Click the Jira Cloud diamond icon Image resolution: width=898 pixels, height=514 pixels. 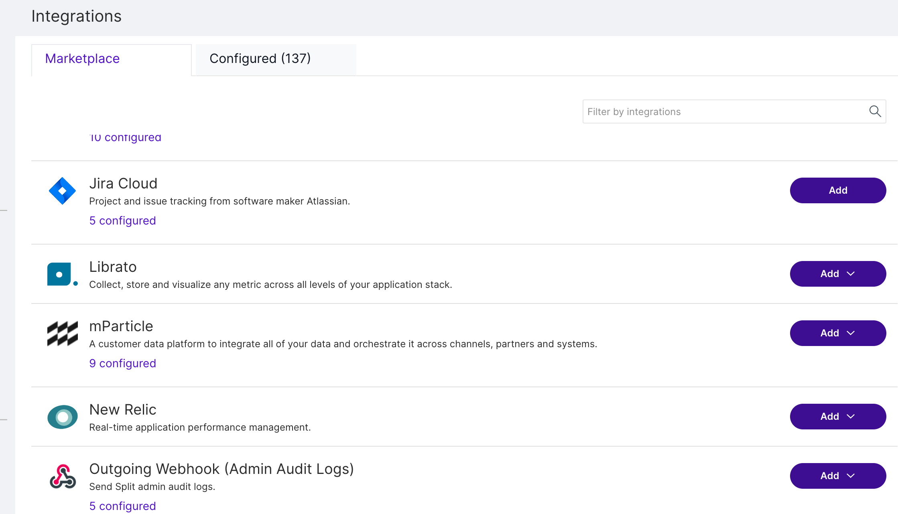pyautogui.click(x=62, y=190)
